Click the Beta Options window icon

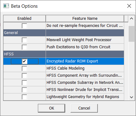tap(6, 6)
